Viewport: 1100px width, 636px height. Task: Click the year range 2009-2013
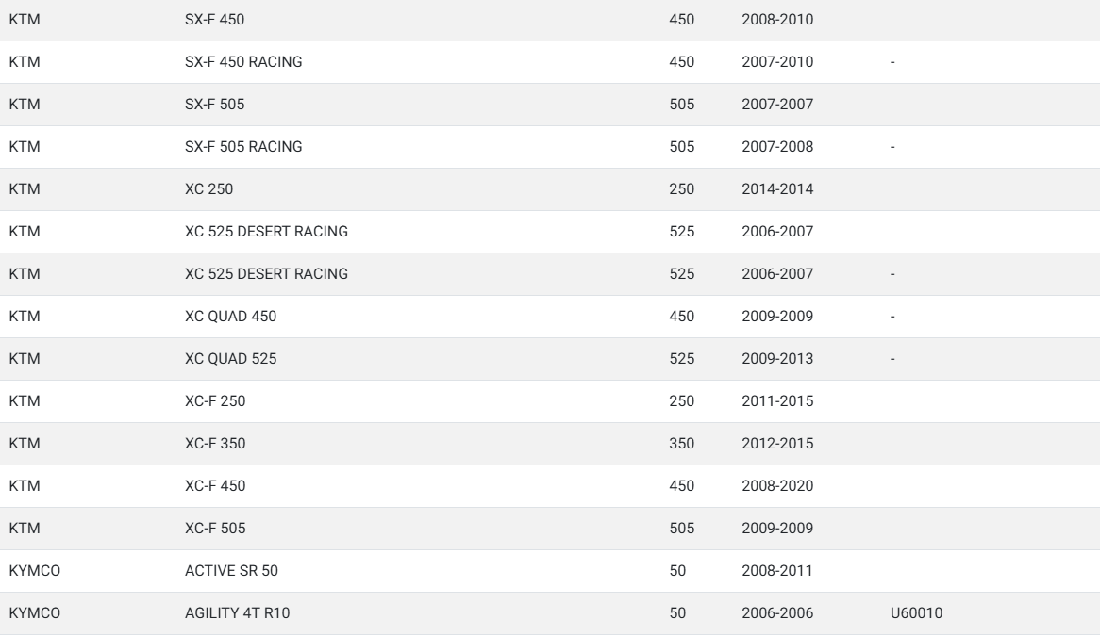[777, 359]
